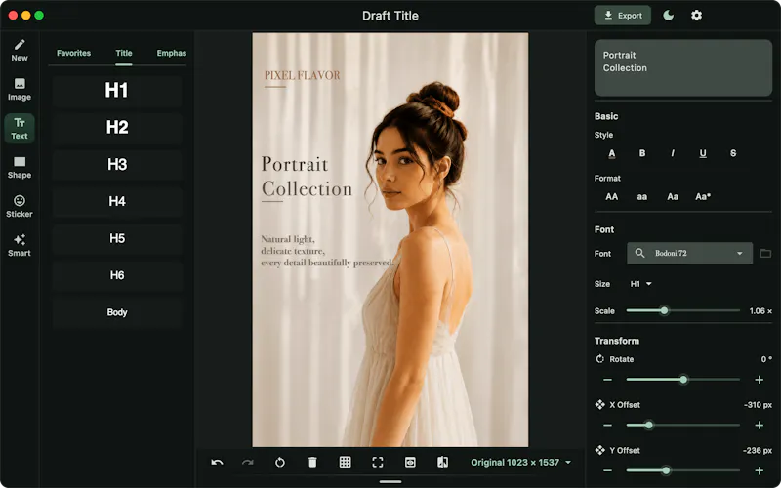781x488 pixels.
Task: Toggle dark mode moon icon
Action: pyautogui.click(x=669, y=16)
